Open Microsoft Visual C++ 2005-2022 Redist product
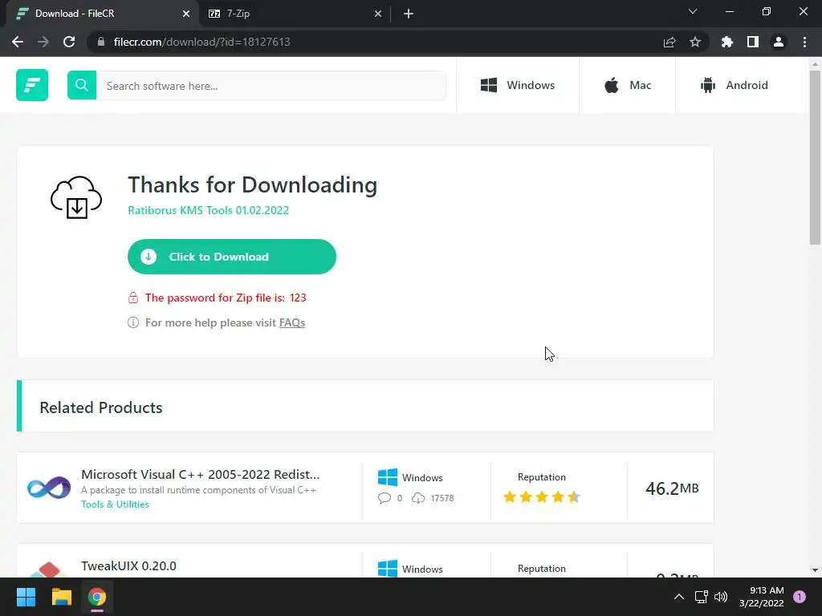The width and height of the screenshot is (822, 616). point(200,474)
